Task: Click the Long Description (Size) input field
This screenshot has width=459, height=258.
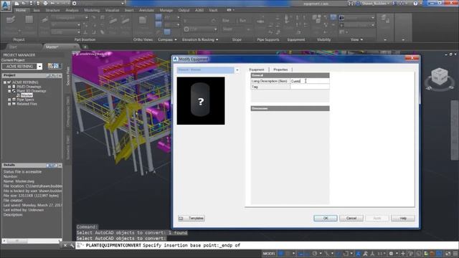Action: coord(309,81)
